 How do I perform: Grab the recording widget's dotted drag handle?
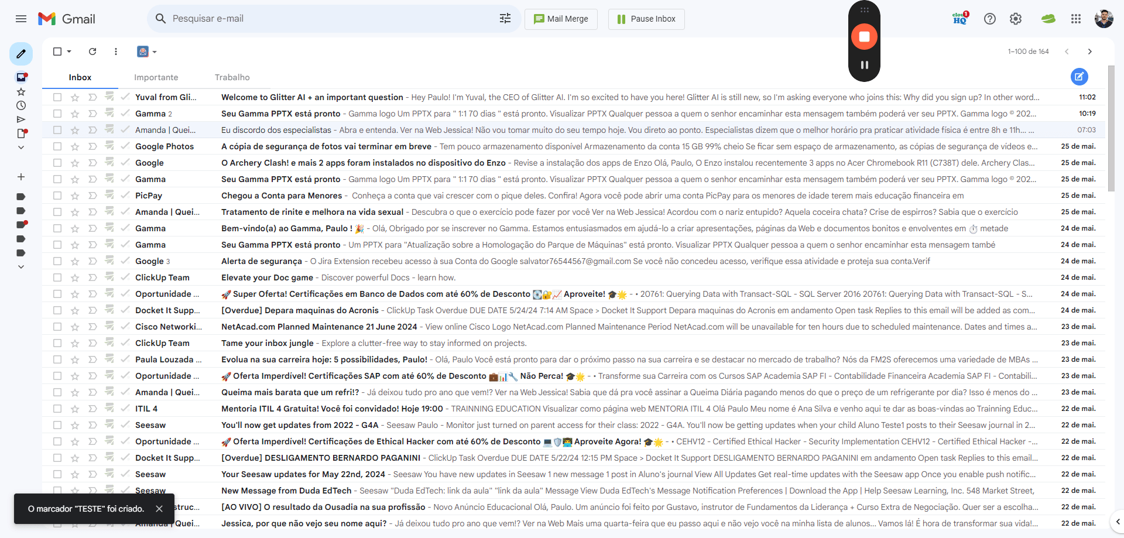tap(864, 10)
